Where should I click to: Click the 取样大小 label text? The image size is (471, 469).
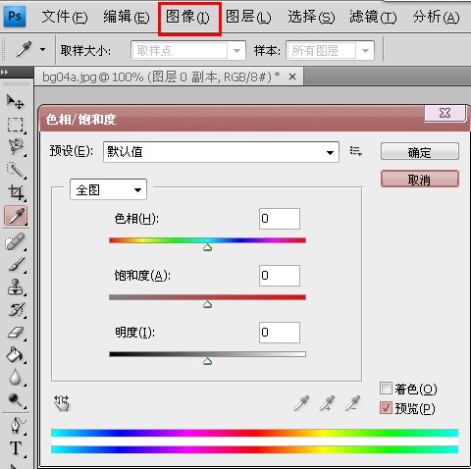(x=85, y=51)
